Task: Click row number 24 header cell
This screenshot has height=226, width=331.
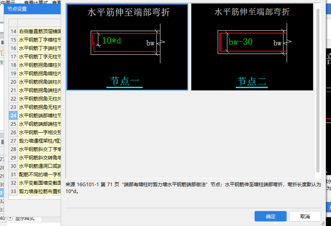Action: [13, 115]
